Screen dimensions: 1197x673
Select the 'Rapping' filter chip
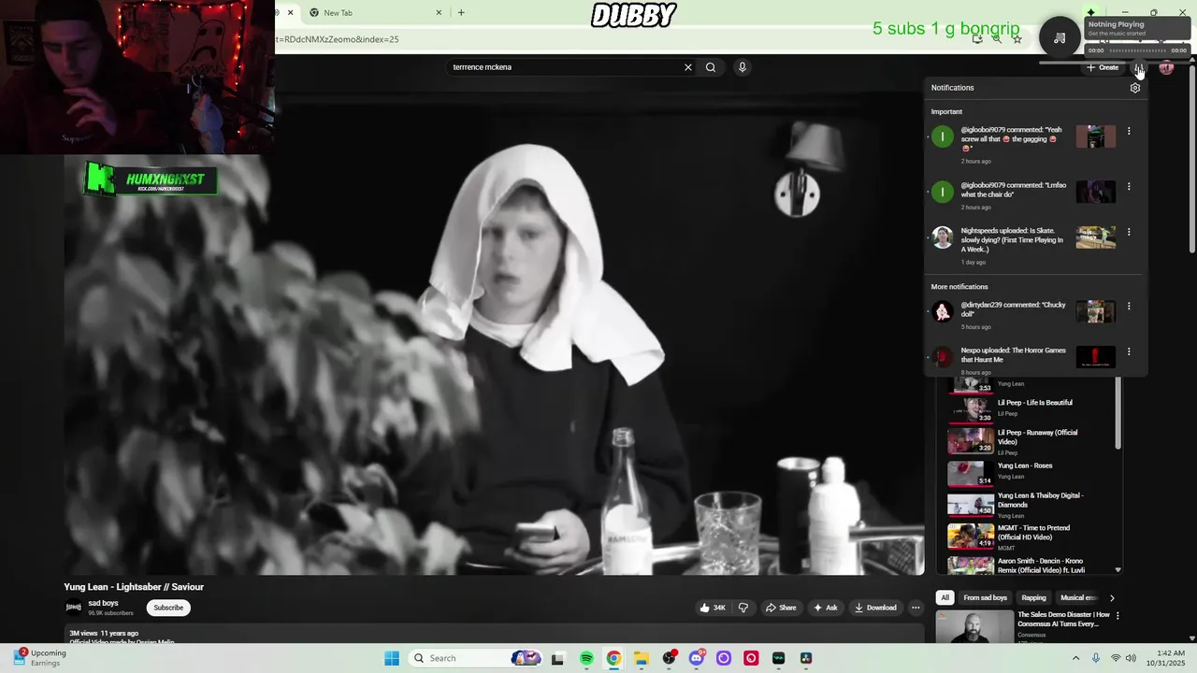pos(1034,598)
